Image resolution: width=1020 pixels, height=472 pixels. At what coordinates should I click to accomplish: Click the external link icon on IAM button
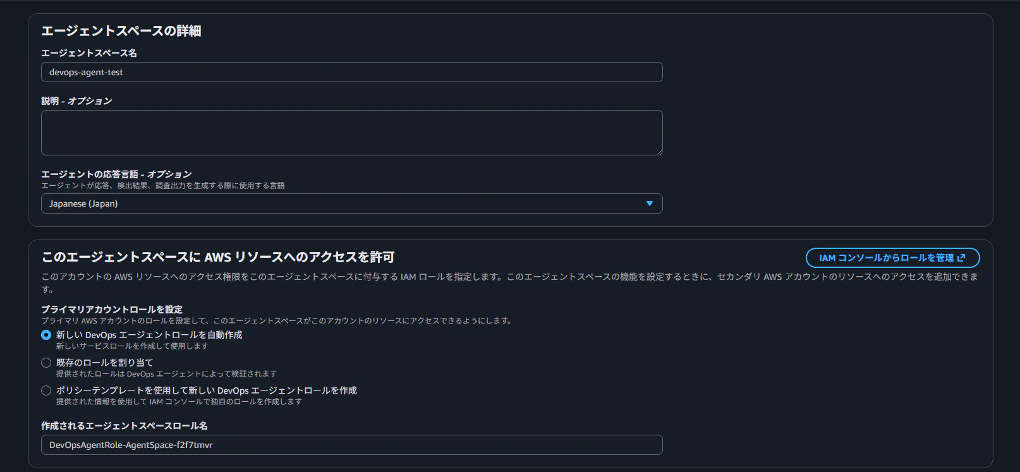click(x=961, y=258)
